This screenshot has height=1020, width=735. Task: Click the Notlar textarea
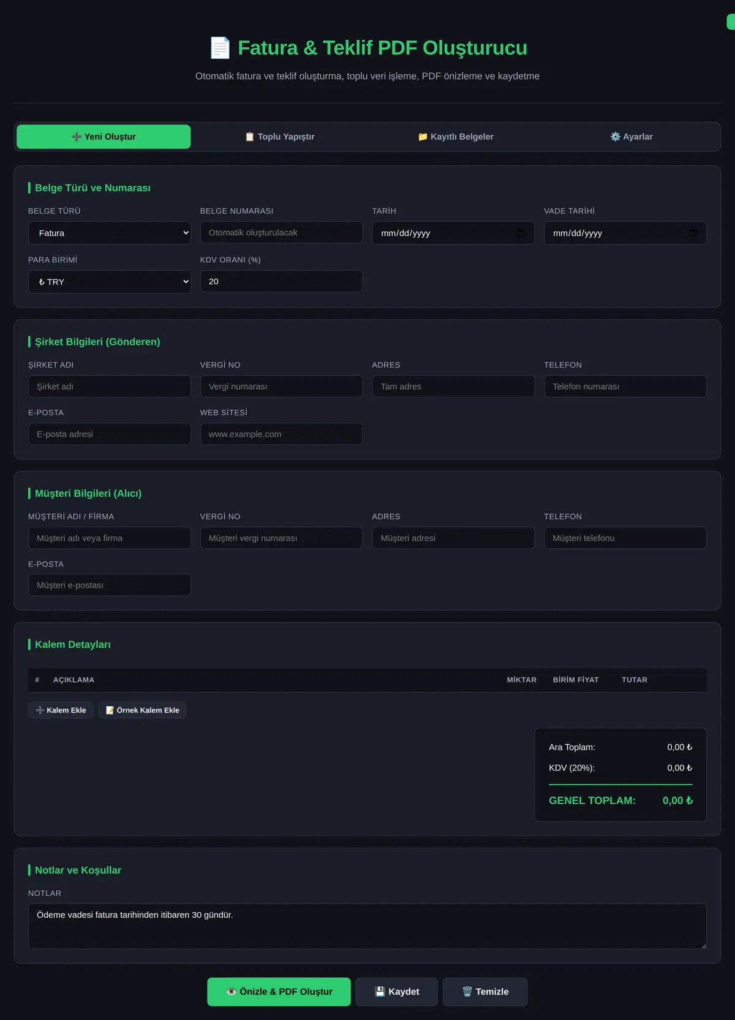pyautogui.click(x=367, y=926)
